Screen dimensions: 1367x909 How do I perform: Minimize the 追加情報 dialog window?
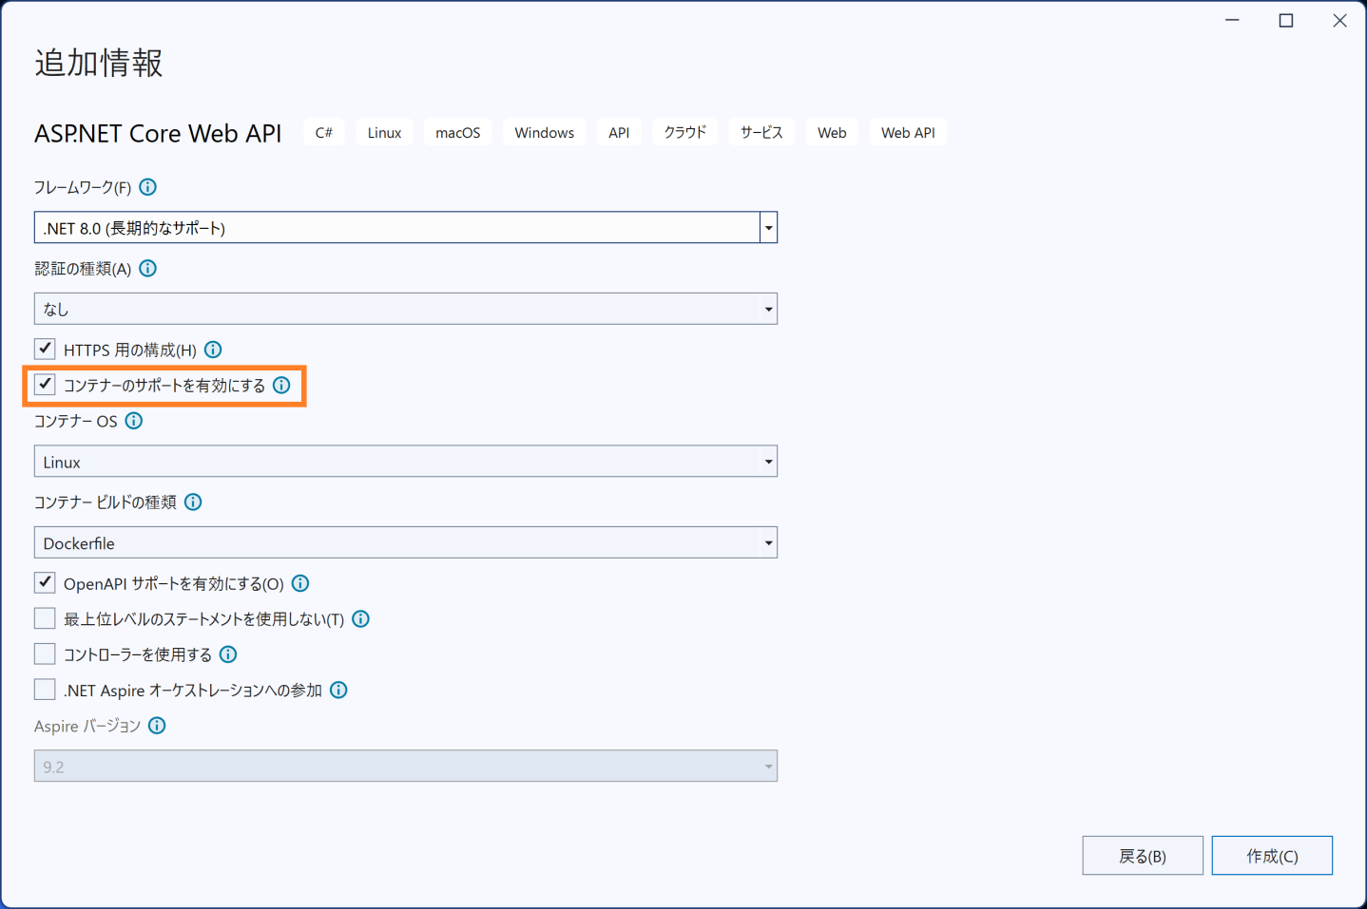pos(1233,20)
